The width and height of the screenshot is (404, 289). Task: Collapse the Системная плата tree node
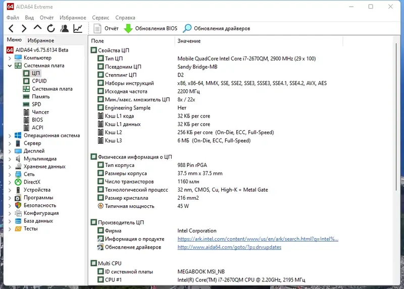tap(10, 66)
